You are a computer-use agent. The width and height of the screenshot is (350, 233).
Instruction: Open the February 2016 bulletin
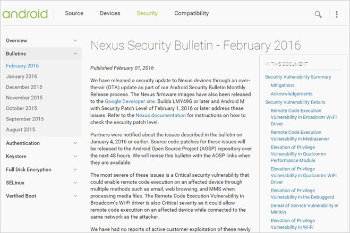22,66
